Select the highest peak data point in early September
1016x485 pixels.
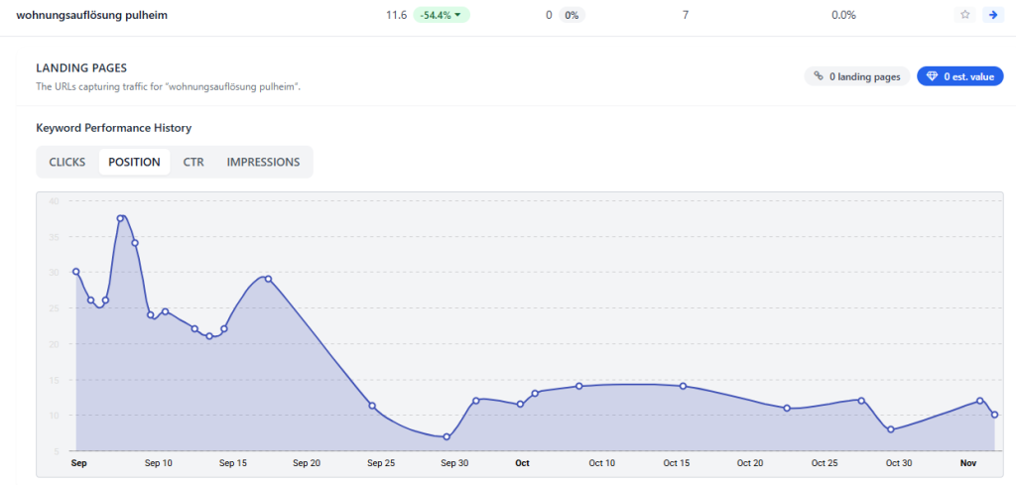[120, 218]
